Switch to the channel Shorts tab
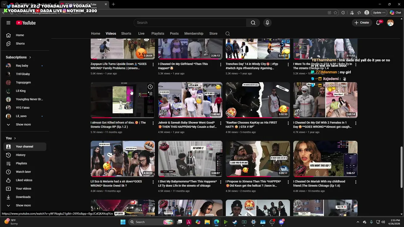 tap(126, 33)
